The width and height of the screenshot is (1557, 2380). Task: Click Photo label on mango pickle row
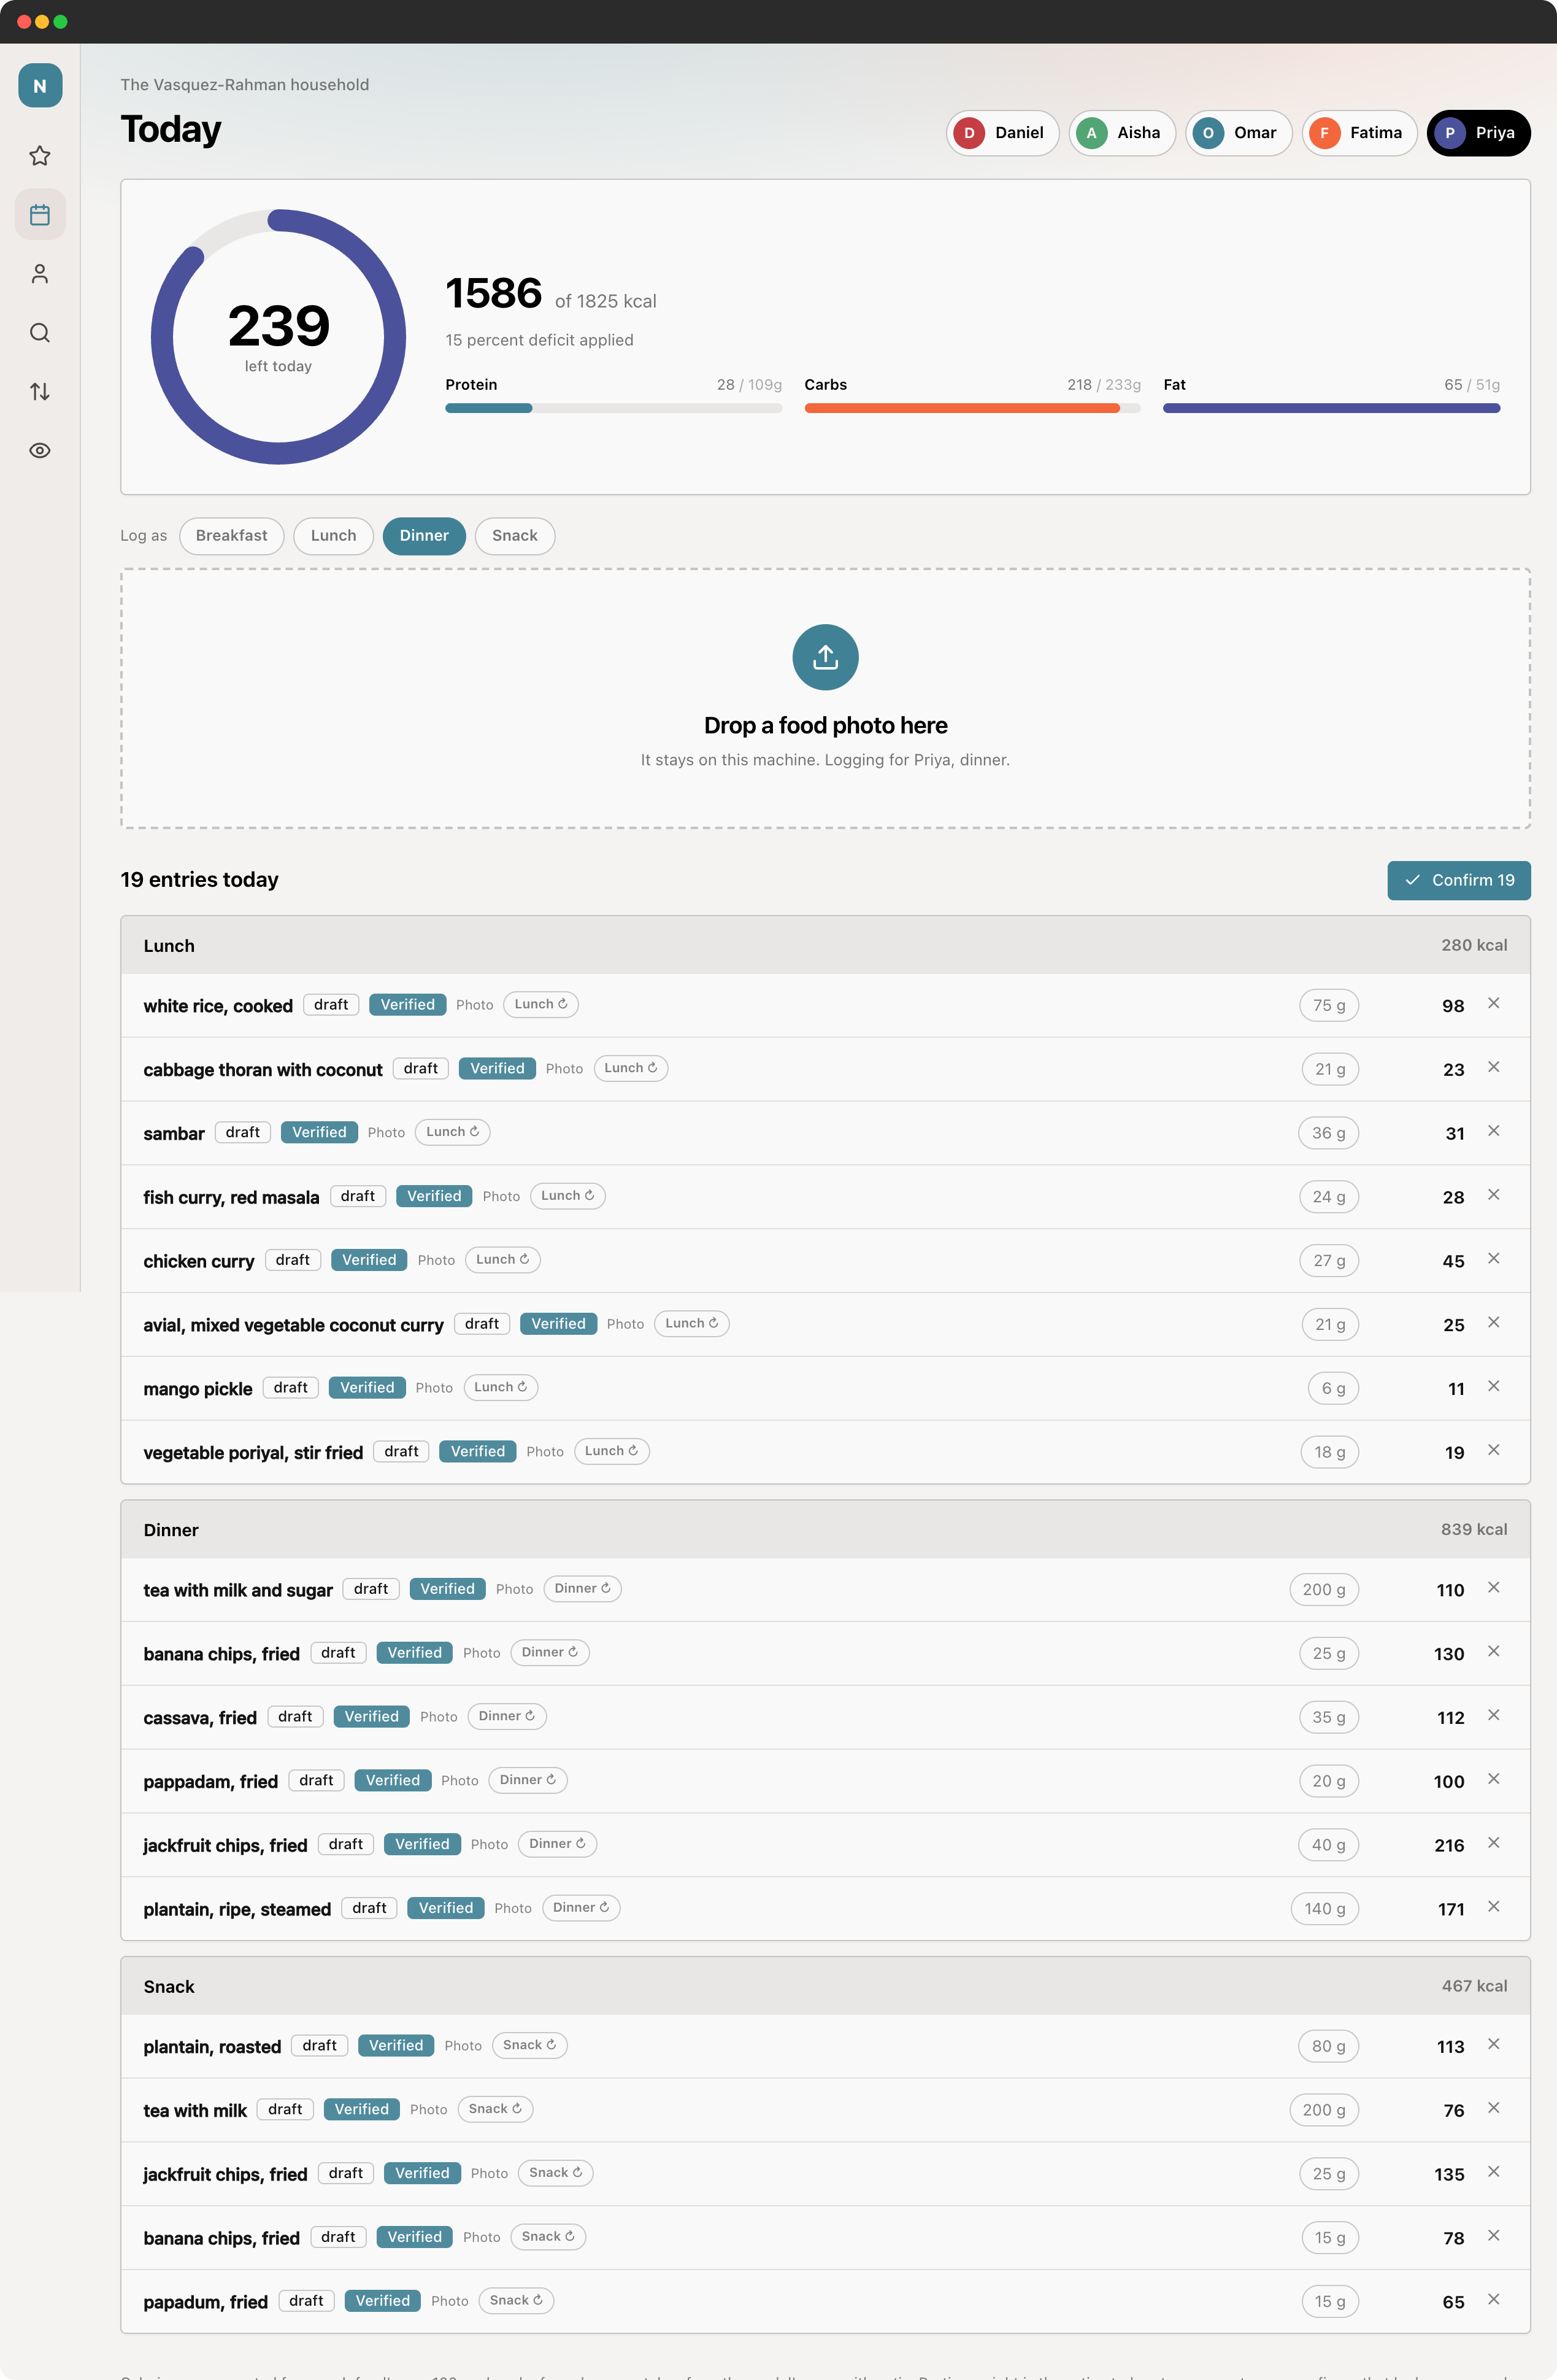435,1388
